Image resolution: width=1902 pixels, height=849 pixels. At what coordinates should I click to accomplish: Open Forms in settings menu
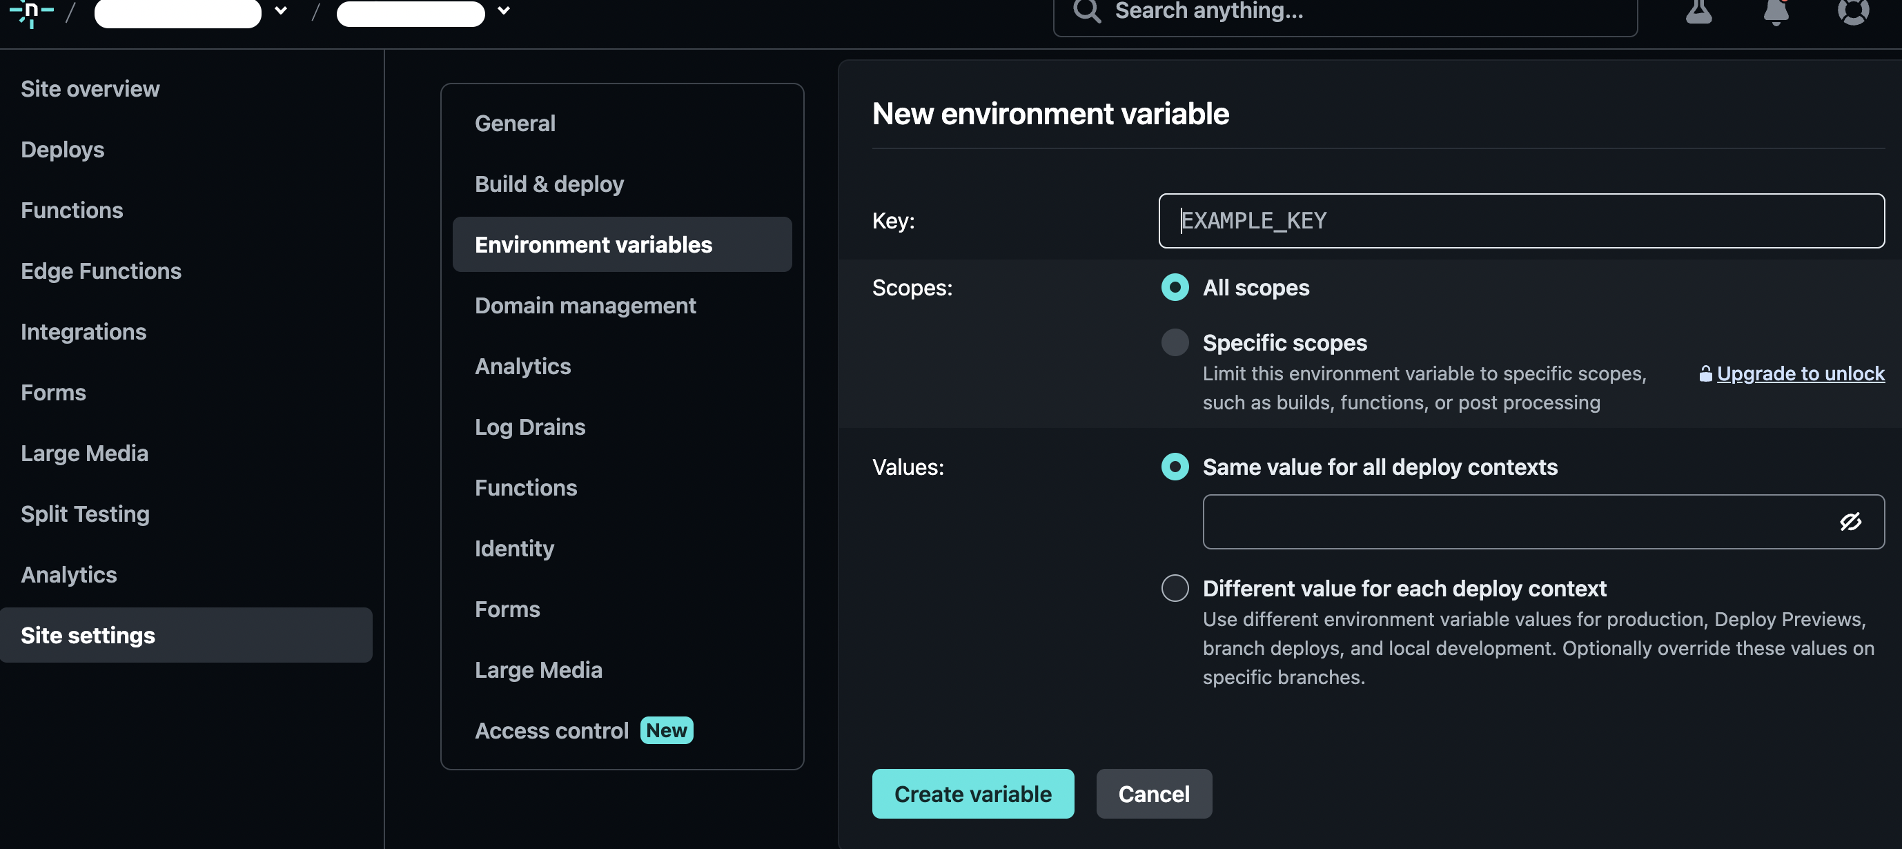coord(507,609)
